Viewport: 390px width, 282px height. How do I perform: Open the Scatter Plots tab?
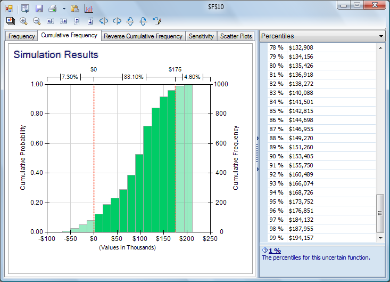tap(236, 36)
